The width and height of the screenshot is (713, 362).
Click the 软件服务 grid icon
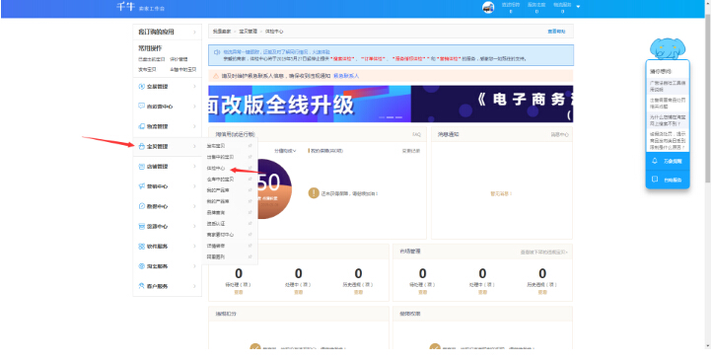coord(141,246)
